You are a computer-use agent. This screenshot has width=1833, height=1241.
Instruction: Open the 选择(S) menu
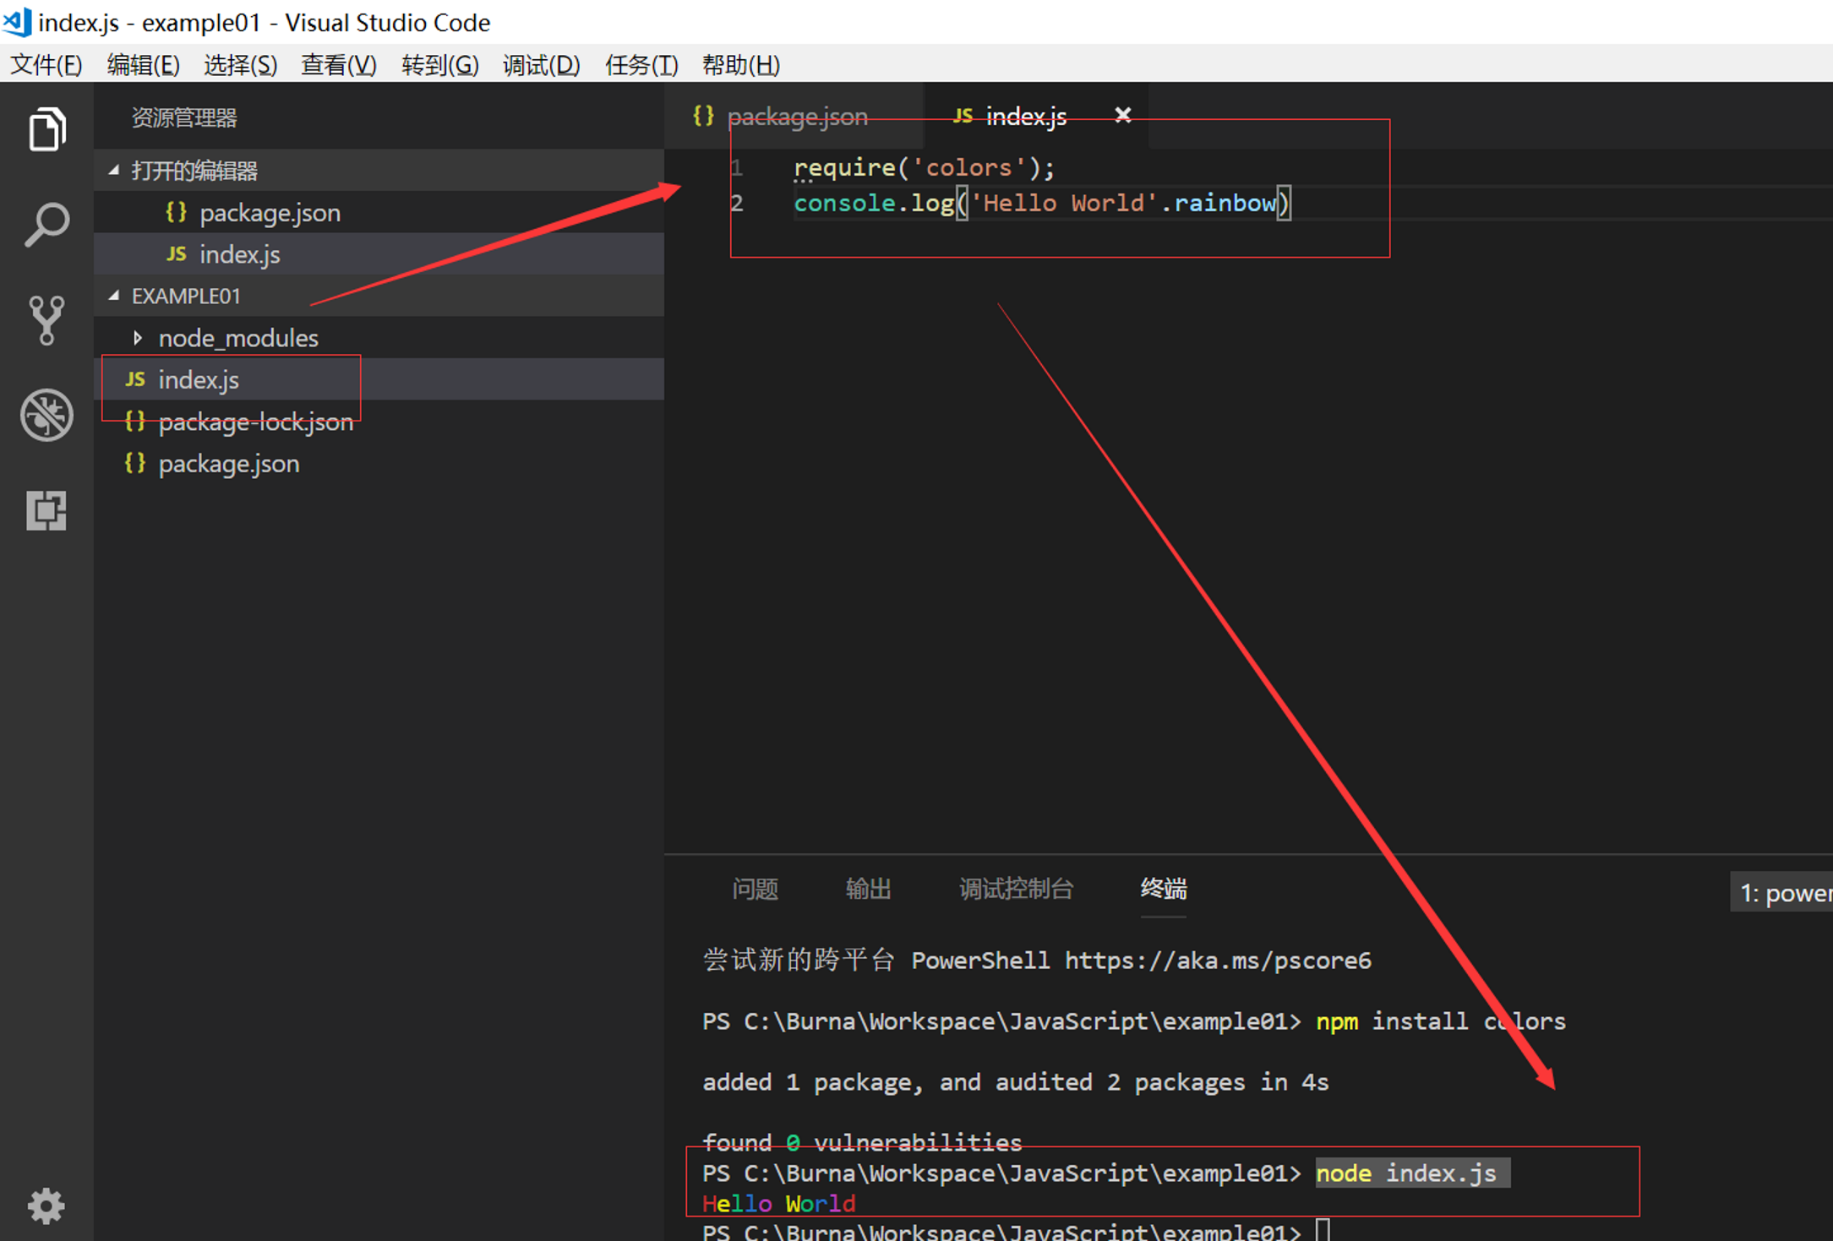(240, 65)
